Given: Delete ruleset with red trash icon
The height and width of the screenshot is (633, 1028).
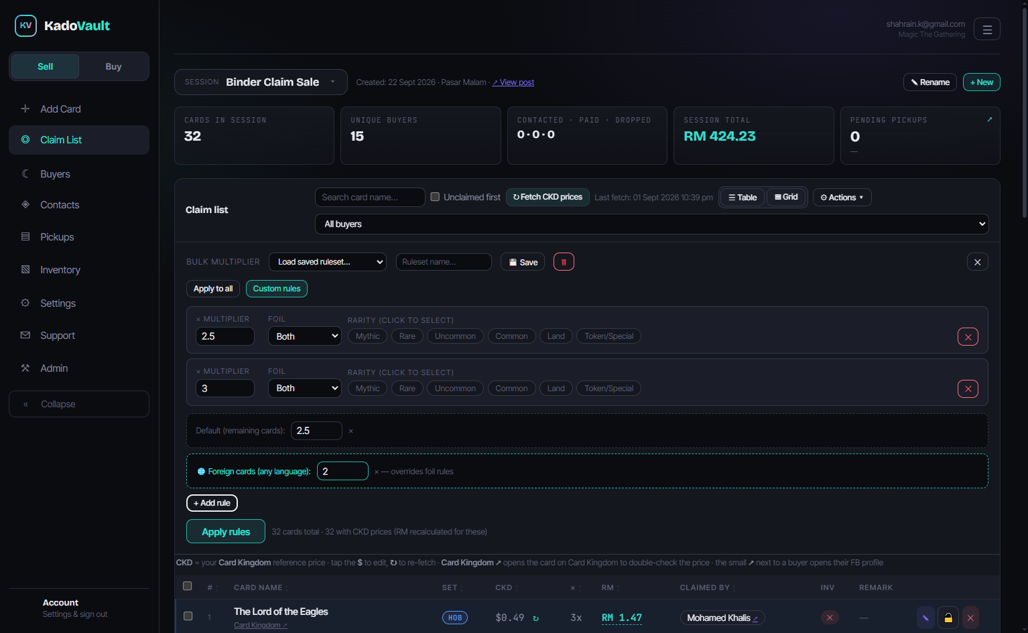Looking at the screenshot, I should pyautogui.click(x=564, y=262).
